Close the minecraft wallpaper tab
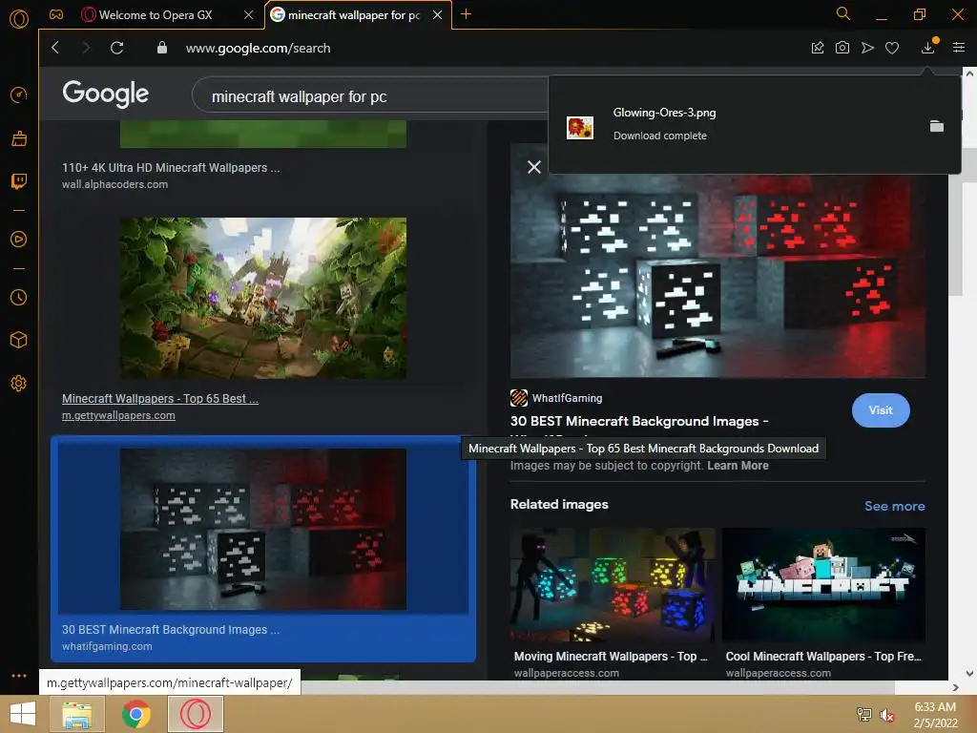 pos(437,15)
